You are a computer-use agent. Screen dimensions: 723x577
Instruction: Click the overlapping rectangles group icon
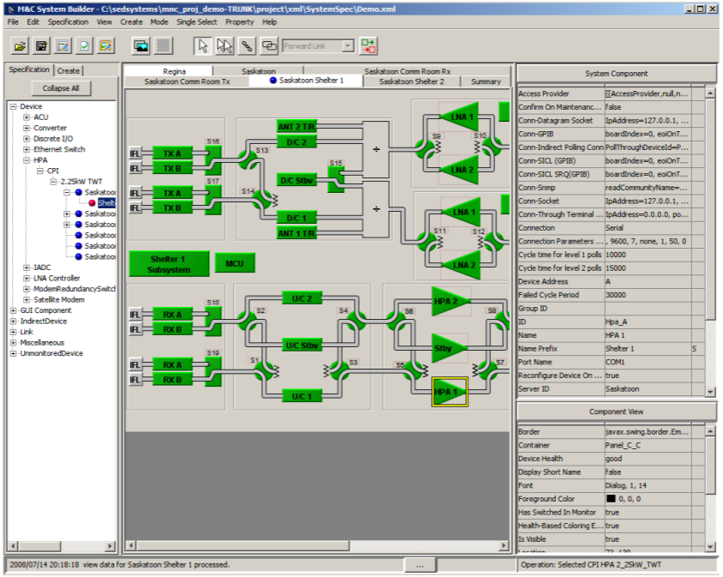click(269, 45)
